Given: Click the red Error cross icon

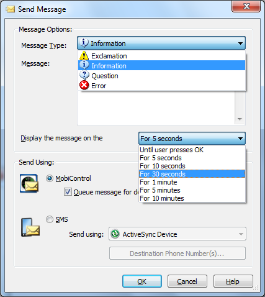Looking at the screenshot, I should tap(84, 85).
